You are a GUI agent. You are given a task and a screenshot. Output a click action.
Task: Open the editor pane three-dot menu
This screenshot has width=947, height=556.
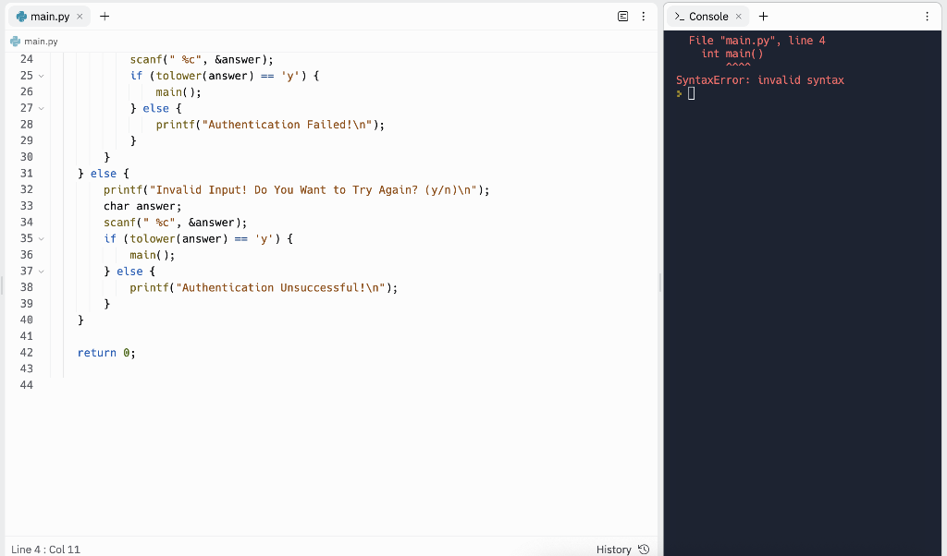(642, 16)
